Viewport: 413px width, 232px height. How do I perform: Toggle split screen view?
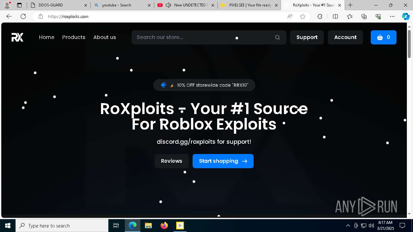pyautogui.click(x=335, y=16)
